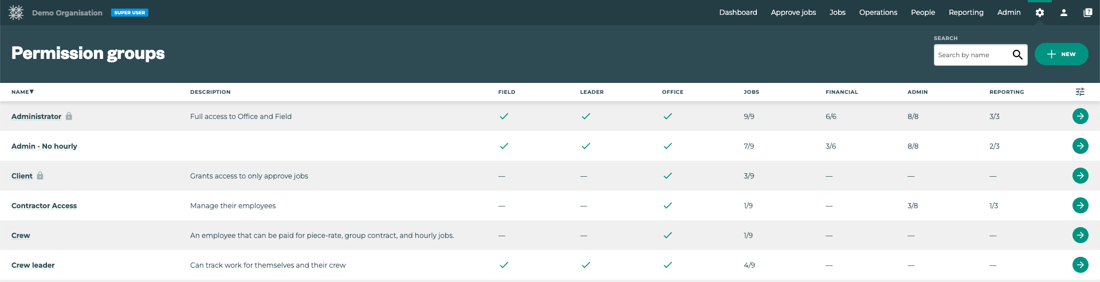This screenshot has height=282, width=1100.
Task: Open the Operations navigation menu
Action: [x=878, y=13]
